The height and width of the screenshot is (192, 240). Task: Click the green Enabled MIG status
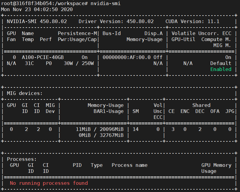[x=221, y=69]
